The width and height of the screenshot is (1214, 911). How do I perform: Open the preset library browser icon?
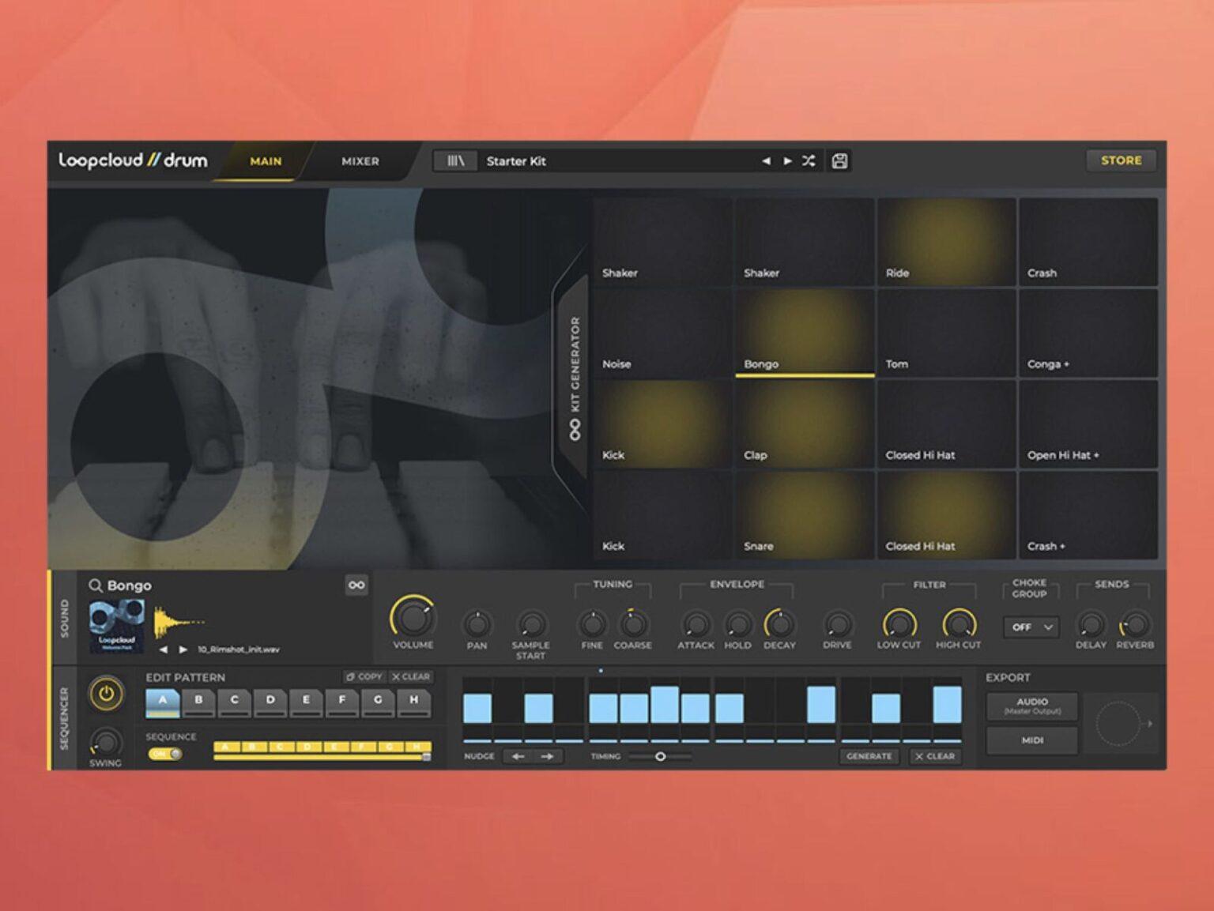tap(456, 161)
